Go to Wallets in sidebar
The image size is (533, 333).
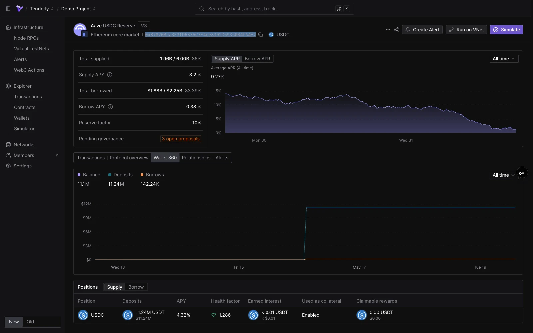pyautogui.click(x=22, y=118)
